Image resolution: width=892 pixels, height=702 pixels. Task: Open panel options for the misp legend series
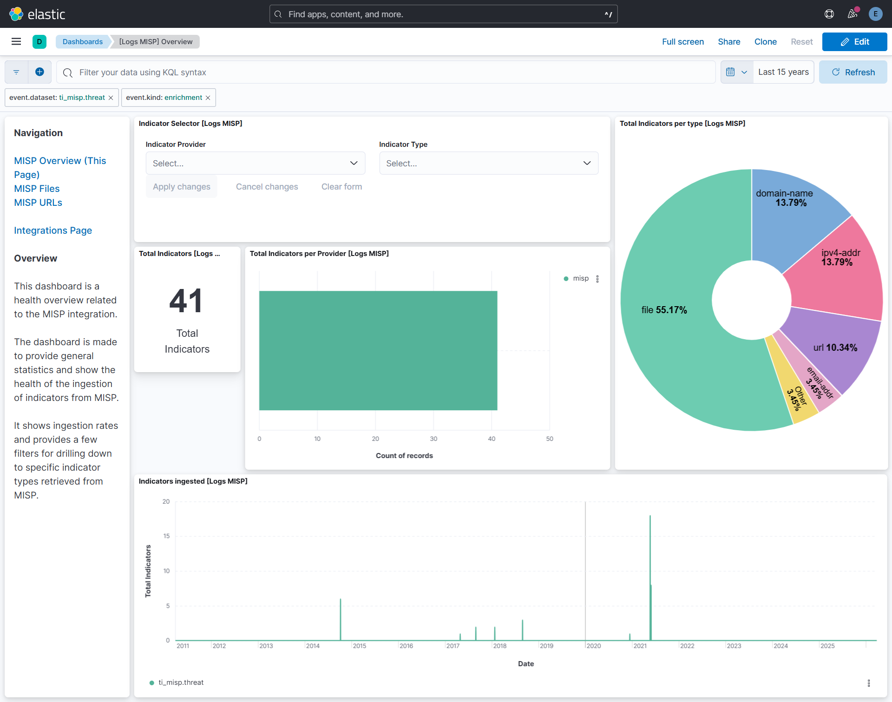597,278
